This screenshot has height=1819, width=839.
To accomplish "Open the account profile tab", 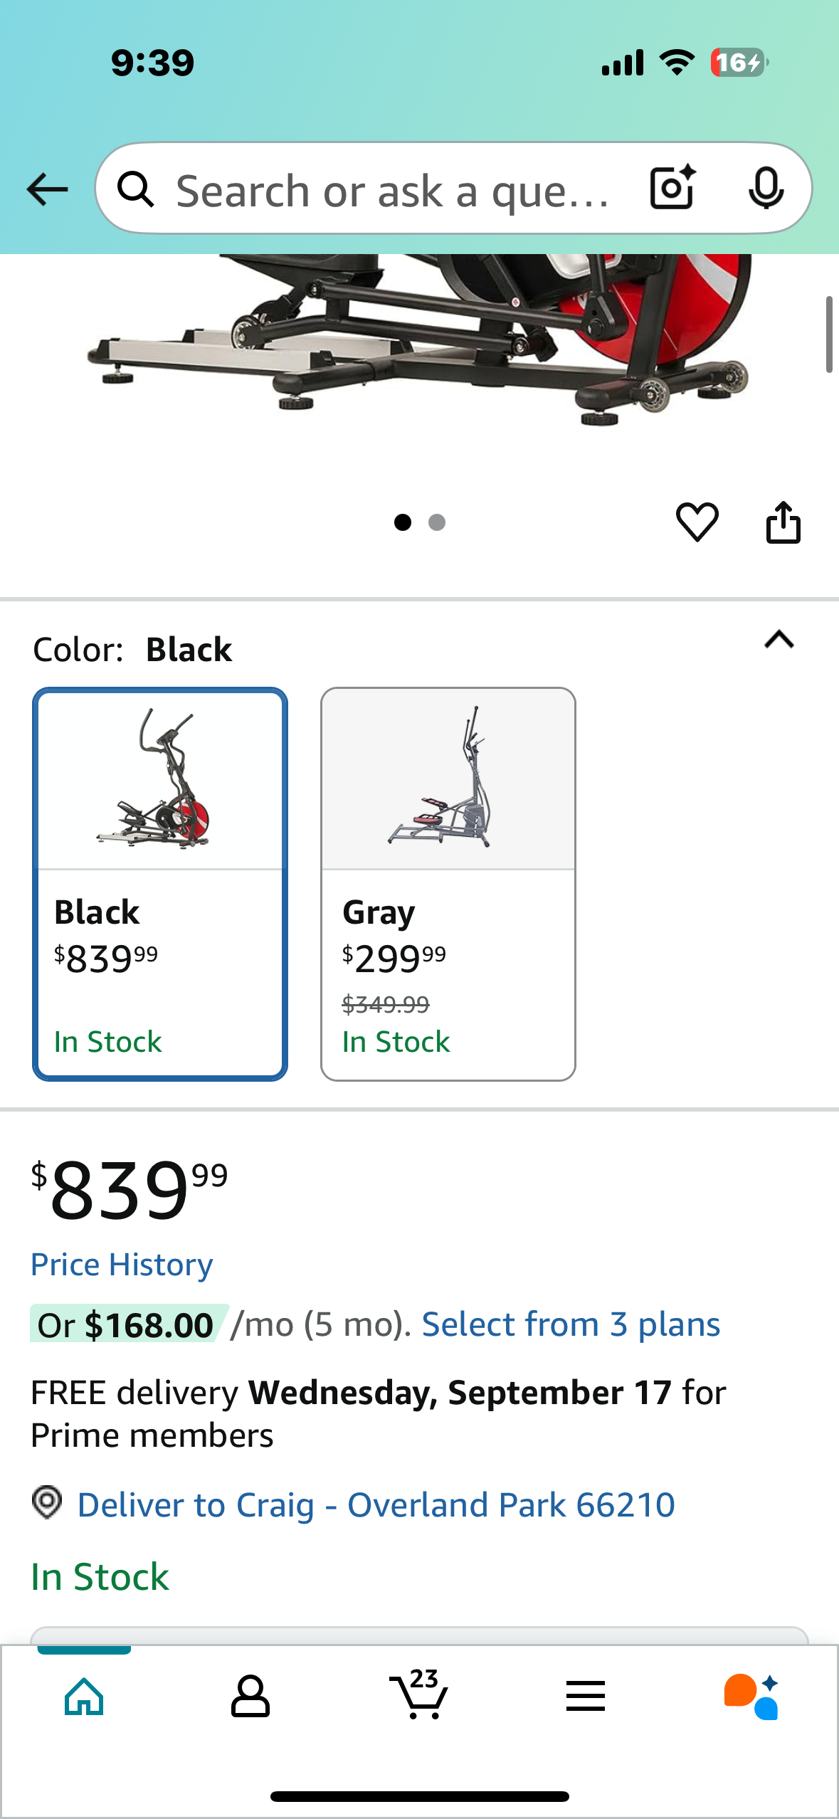I will tap(250, 1696).
